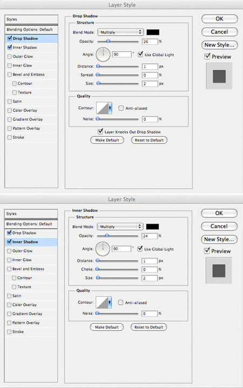This screenshot has height=388, width=243.
Task: Click black shadow color swatch in Drop Shadow
Action: pyautogui.click(x=153, y=32)
